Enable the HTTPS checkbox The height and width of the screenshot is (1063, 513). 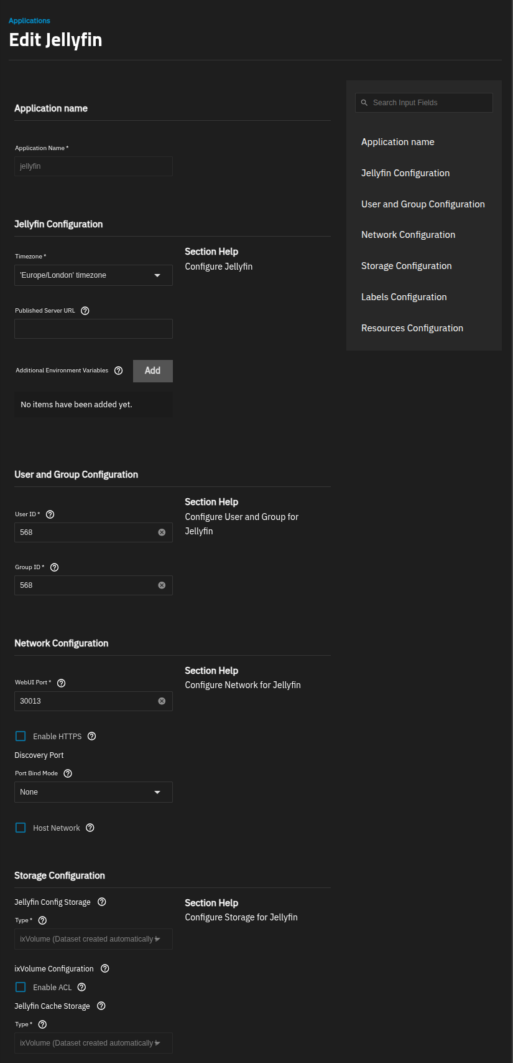click(x=21, y=736)
